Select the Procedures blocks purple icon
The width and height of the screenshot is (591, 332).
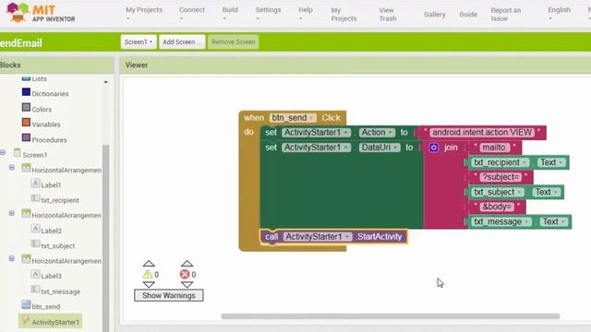tap(26, 138)
